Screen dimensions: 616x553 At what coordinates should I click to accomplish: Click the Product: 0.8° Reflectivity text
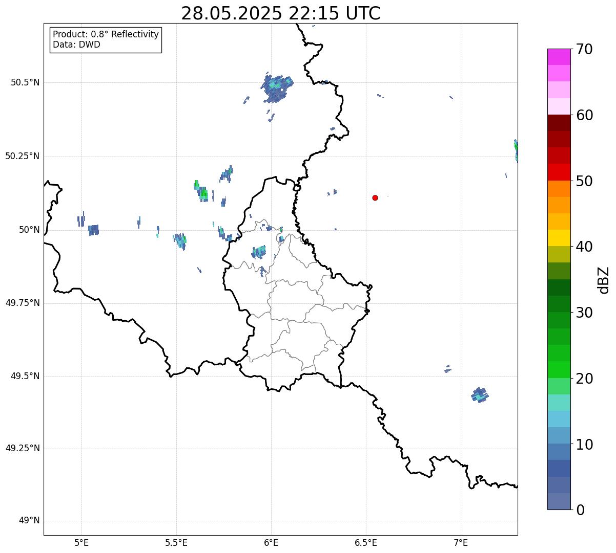click(106, 34)
